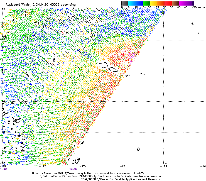
Task: Click the 12:55 swath time label
Action: pos(4,169)
